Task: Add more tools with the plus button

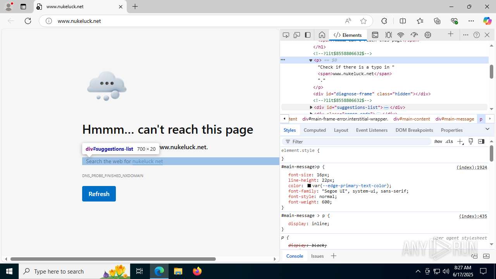Action: [x=451, y=34]
